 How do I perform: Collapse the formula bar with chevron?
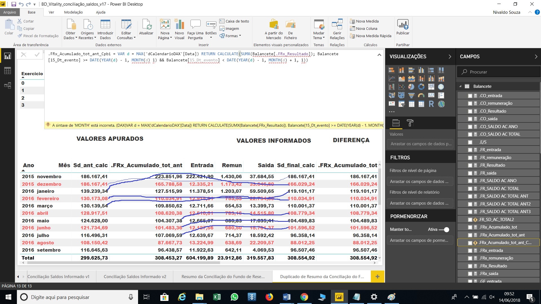click(x=379, y=55)
